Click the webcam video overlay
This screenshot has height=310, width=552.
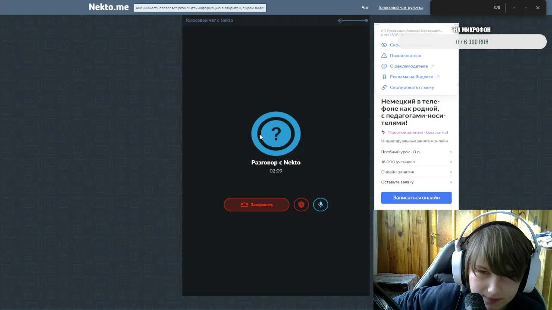[x=462, y=260]
